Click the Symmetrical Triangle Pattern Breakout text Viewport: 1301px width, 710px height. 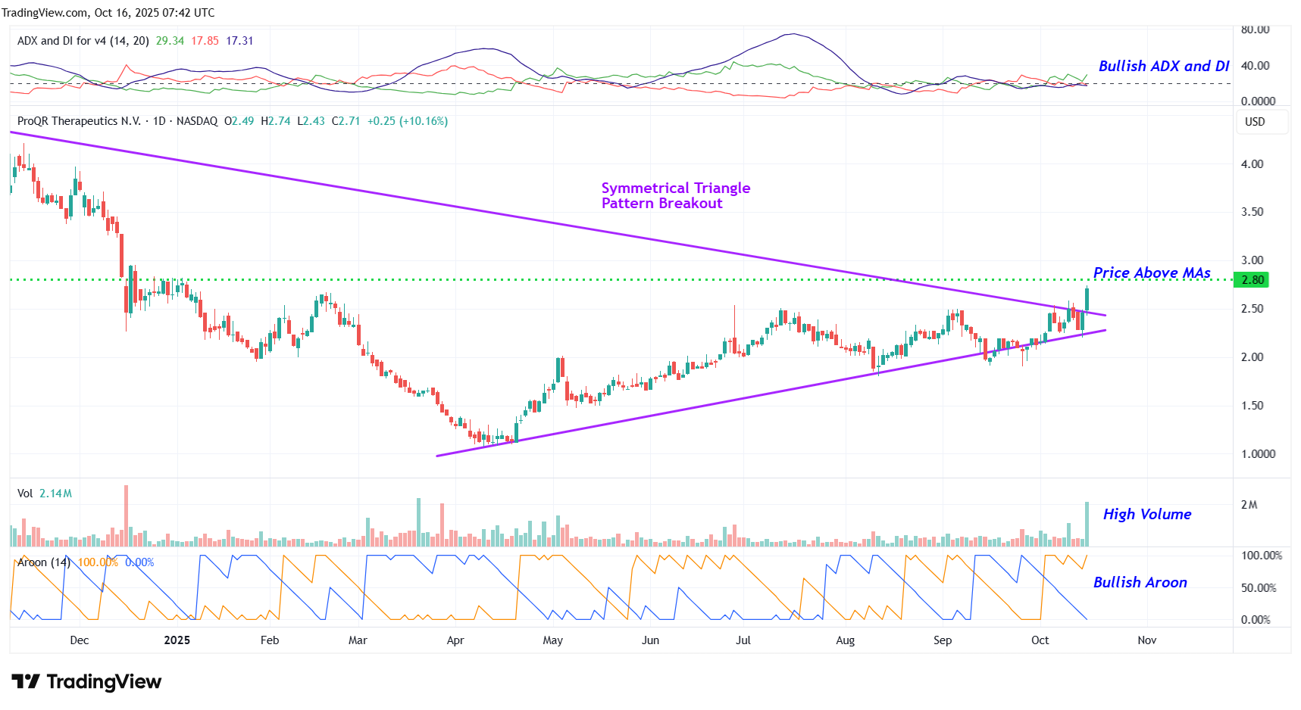point(675,195)
